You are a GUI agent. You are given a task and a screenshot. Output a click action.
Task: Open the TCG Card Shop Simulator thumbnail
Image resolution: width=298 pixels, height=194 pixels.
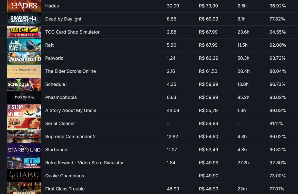pos(24,32)
